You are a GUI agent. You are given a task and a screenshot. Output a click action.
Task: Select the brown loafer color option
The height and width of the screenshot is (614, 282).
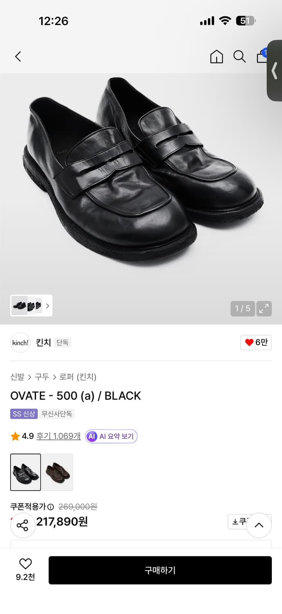tap(57, 472)
